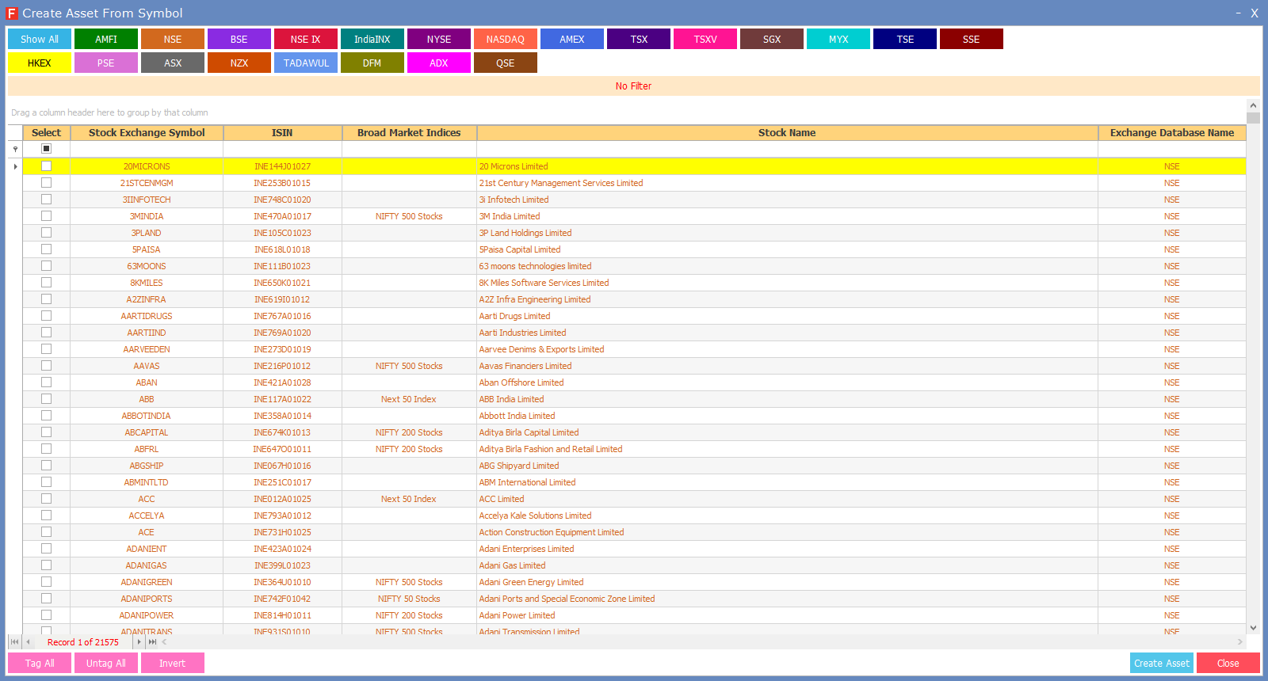Image resolution: width=1268 pixels, height=681 pixels.
Task: Go to last record navigation icon
Action: (152, 642)
